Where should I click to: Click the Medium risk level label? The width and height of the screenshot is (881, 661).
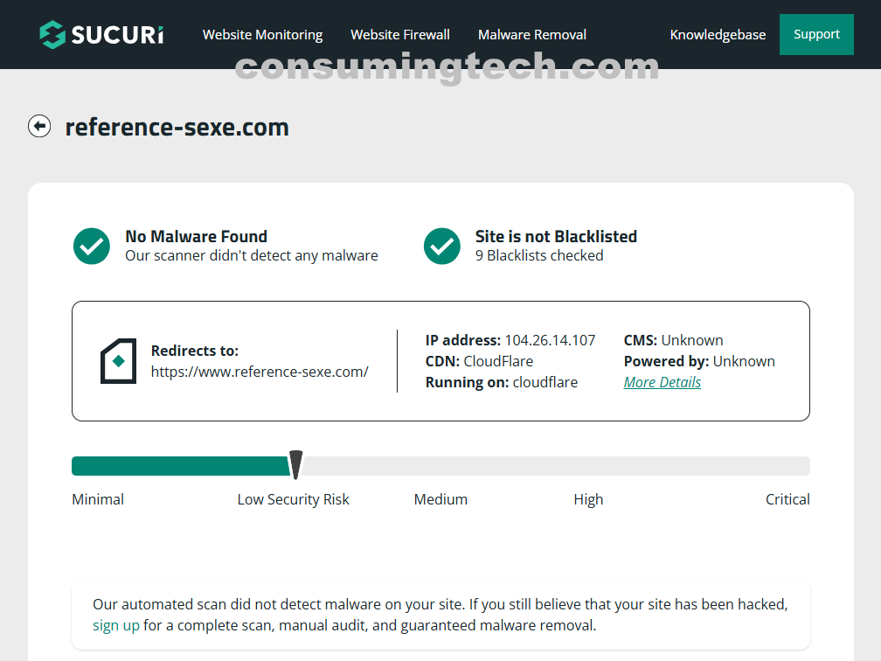pos(440,499)
